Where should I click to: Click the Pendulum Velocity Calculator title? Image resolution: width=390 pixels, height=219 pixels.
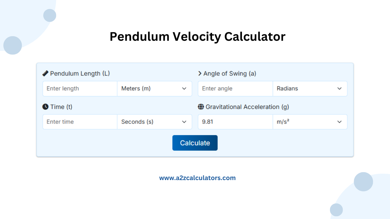[x=197, y=36]
